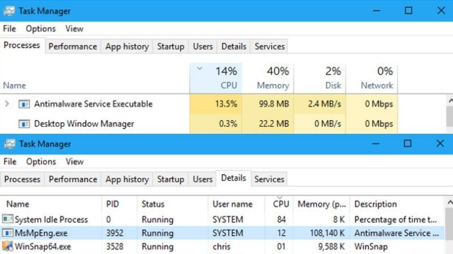Click Desktop Window Manager process icon

24,124
